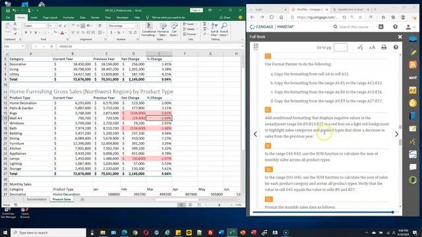Image resolution: width=422 pixels, height=237 pixels.
Task: Cut the selection with the scissors icon
Action: pyautogui.click(x=15, y=24)
